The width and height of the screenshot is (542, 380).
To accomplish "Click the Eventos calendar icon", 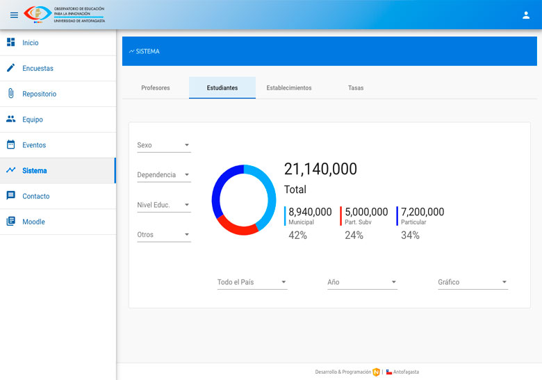I will pyautogui.click(x=10, y=144).
